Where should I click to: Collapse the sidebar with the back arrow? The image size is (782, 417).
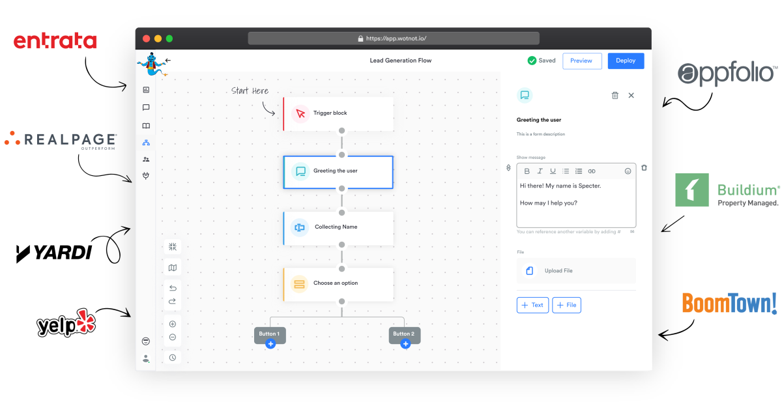point(168,61)
